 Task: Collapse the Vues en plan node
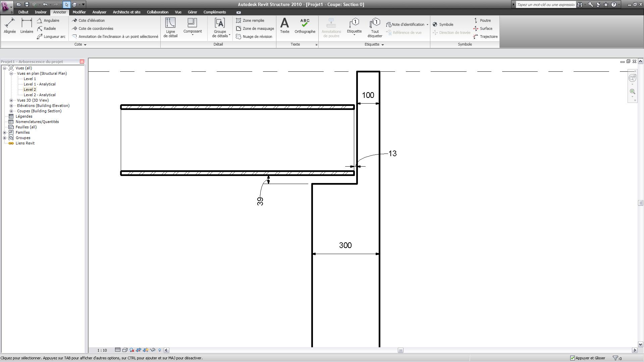click(11, 73)
